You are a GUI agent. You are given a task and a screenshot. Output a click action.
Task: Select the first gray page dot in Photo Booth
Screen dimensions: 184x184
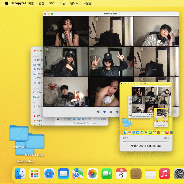pyautogui.click(x=111, y=112)
